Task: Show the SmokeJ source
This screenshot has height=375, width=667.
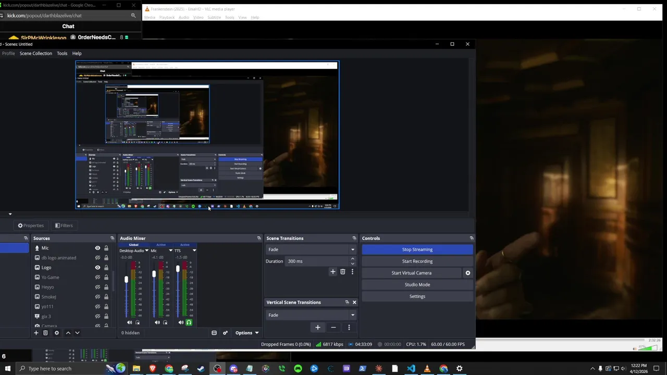Action: tap(97, 297)
